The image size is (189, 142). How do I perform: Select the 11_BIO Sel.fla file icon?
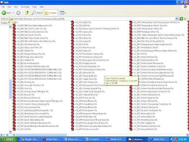[x=131, y=54]
